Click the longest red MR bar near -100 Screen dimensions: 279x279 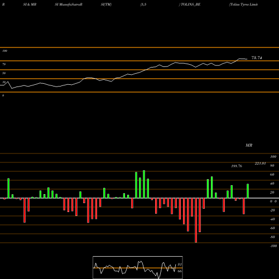[x=196, y=220]
